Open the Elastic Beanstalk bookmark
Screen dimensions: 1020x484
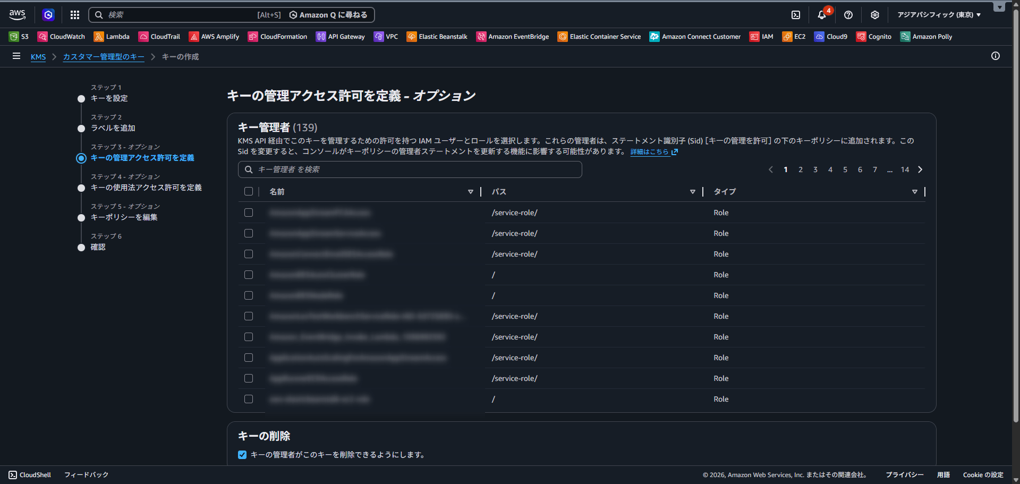(437, 37)
